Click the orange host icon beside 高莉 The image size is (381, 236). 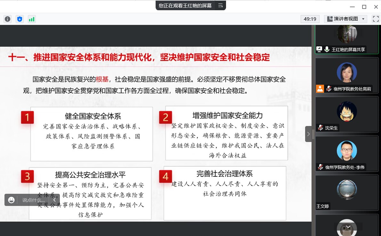(x=320, y=89)
